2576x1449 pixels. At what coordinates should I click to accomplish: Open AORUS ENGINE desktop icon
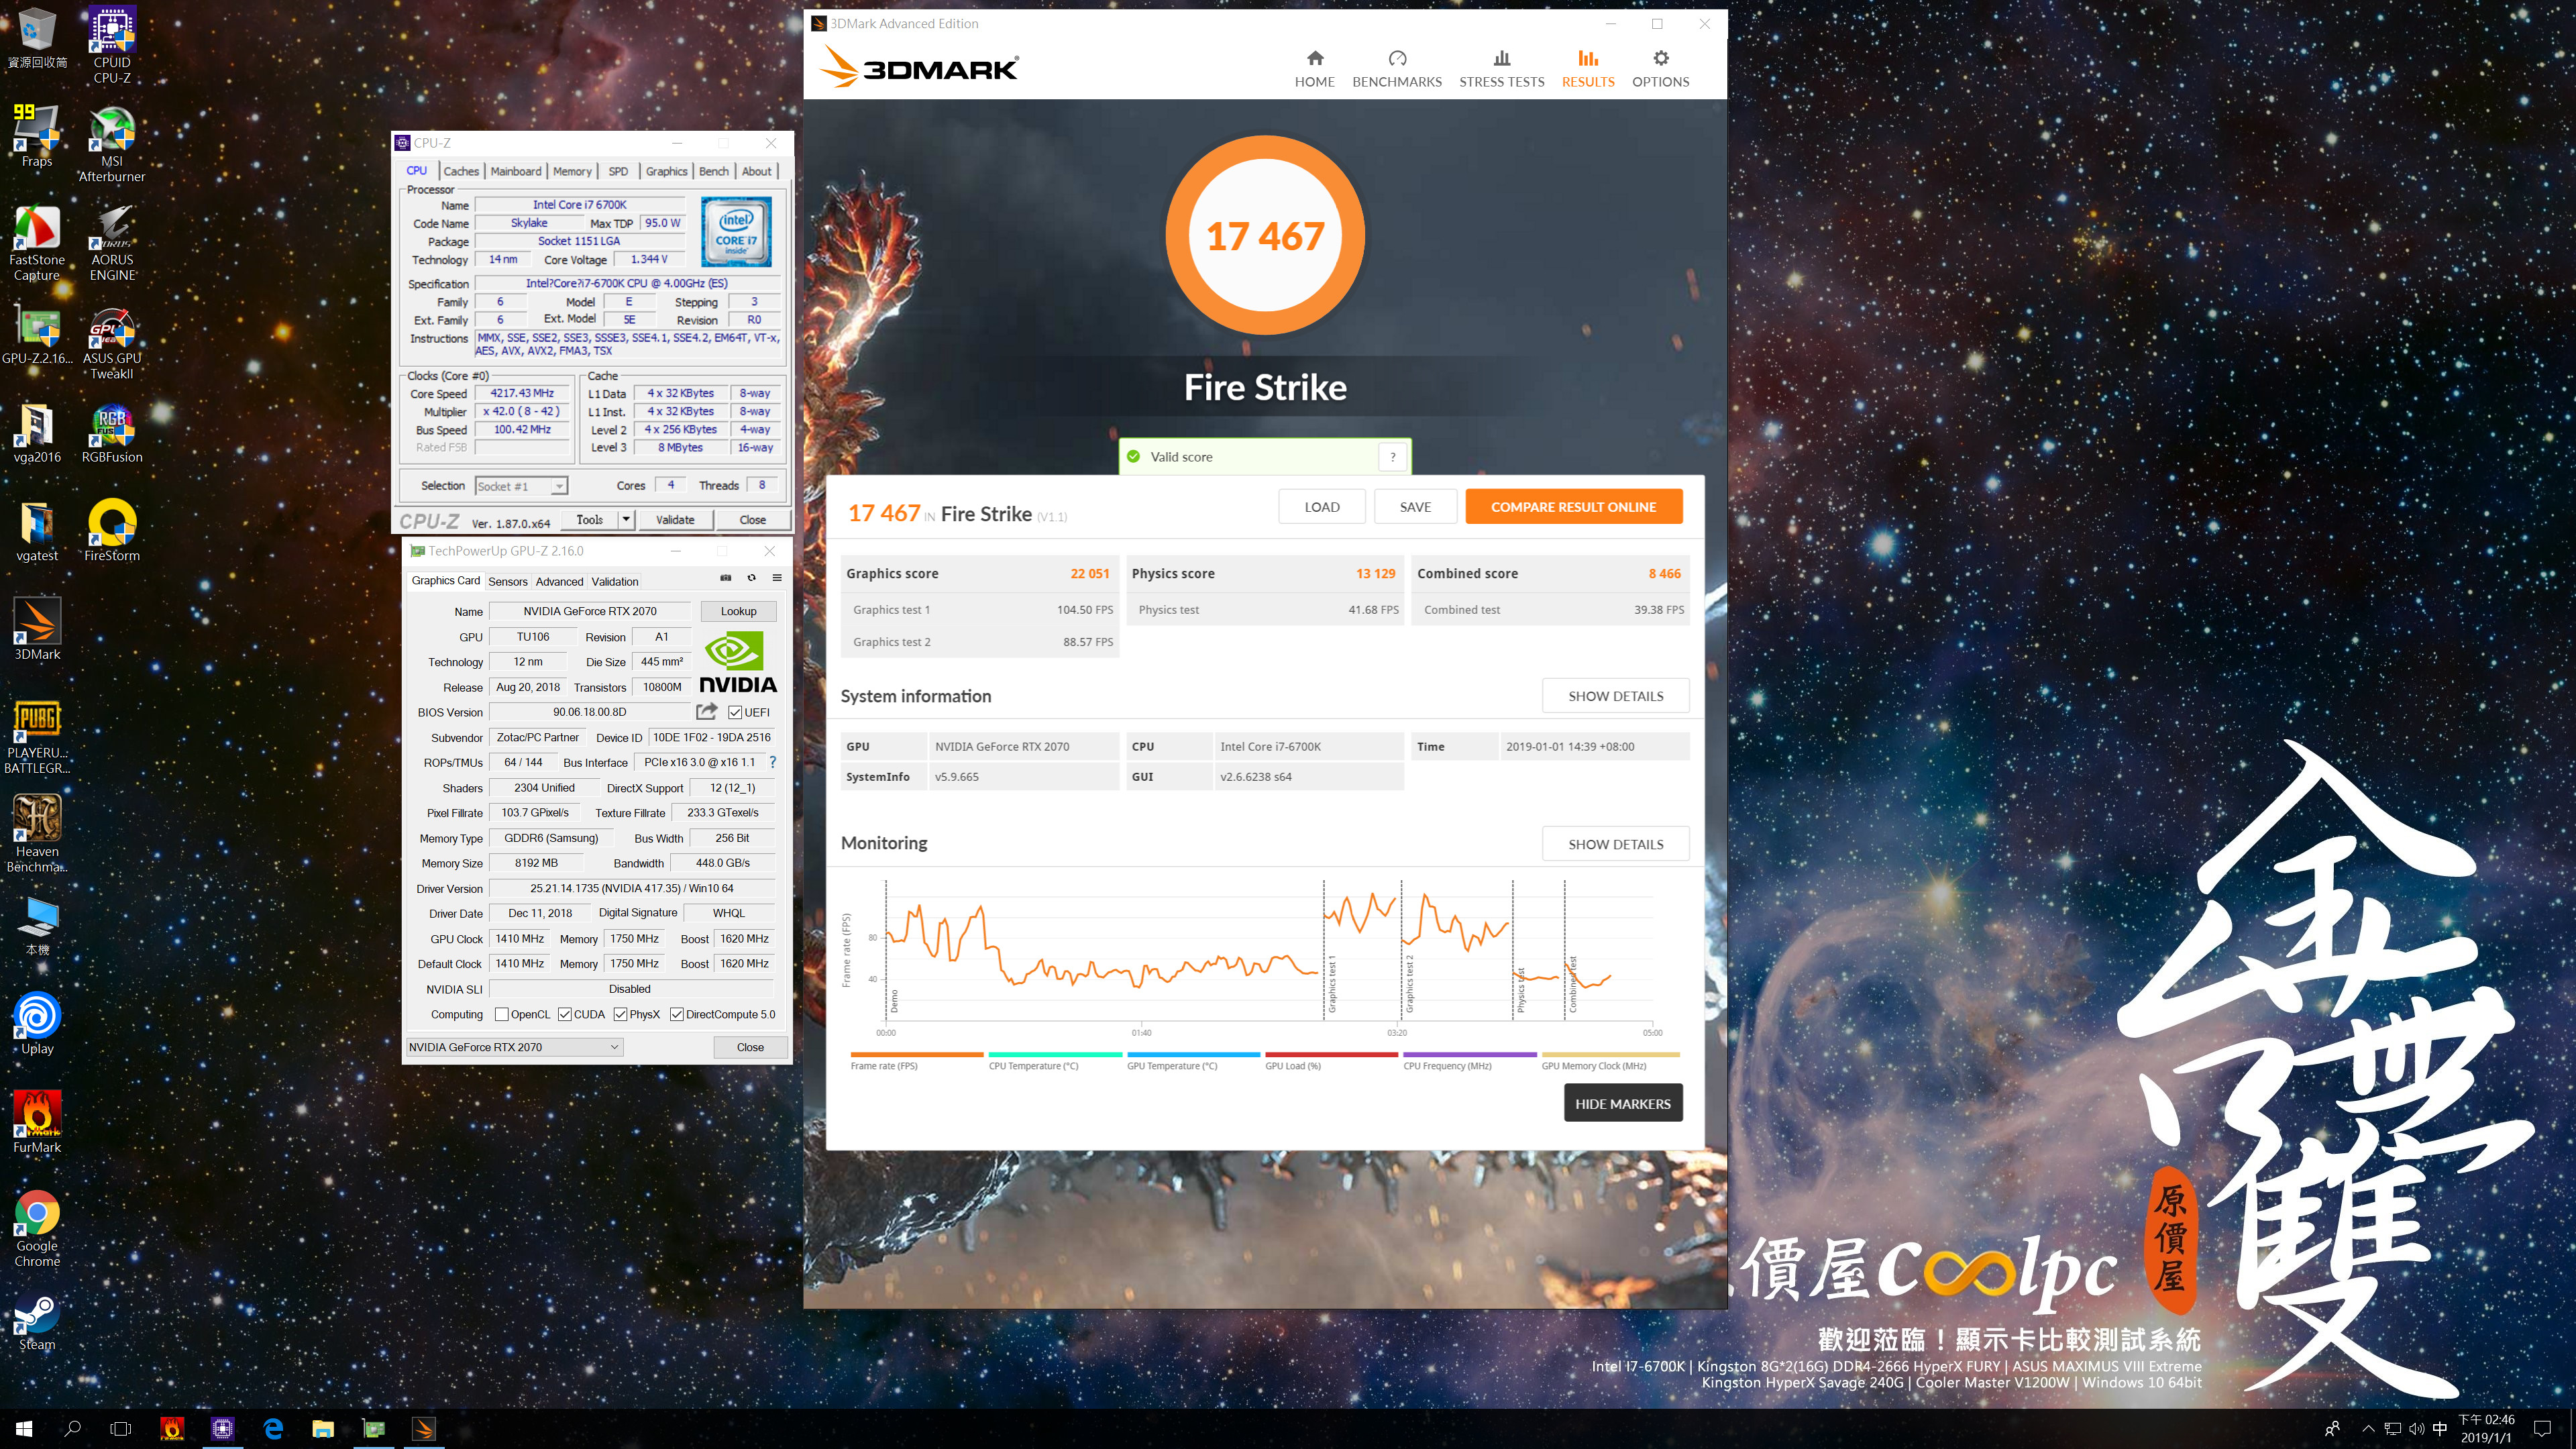[112, 243]
